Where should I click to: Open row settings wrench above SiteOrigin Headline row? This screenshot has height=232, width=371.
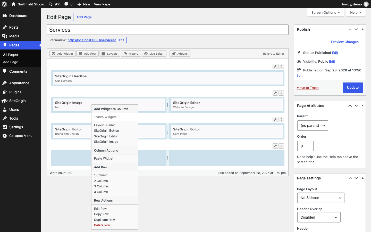275,66
